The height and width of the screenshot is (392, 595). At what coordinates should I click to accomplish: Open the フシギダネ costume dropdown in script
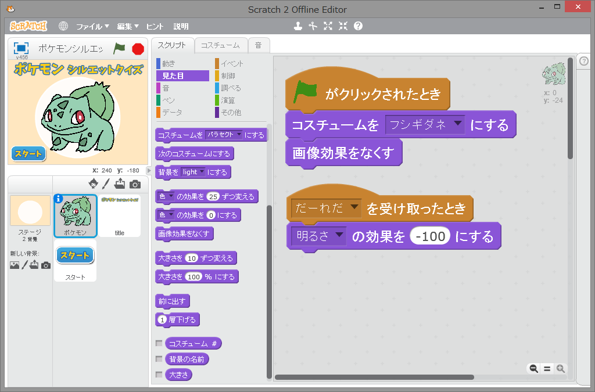point(425,125)
